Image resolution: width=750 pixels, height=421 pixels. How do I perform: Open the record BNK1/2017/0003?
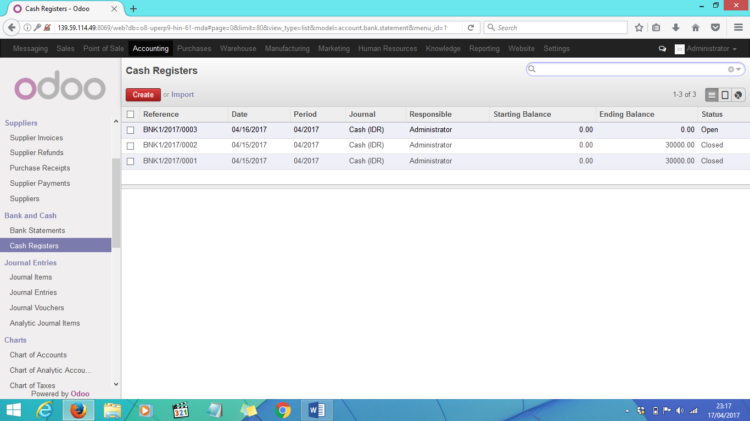click(170, 130)
